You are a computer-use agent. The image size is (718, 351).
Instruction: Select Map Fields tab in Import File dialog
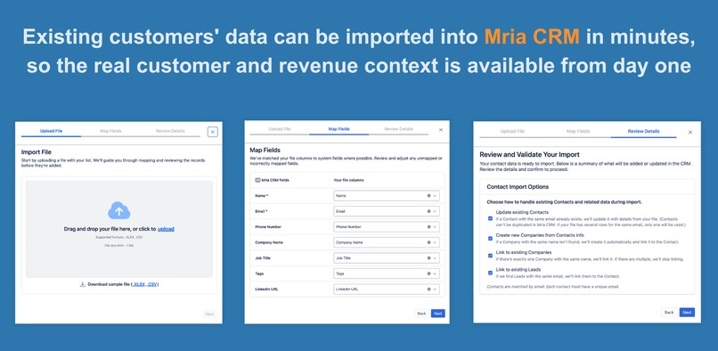[x=110, y=131]
